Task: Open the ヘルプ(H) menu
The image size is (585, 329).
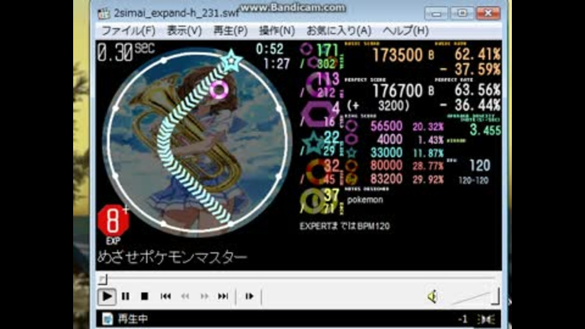Action: point(406,31)
